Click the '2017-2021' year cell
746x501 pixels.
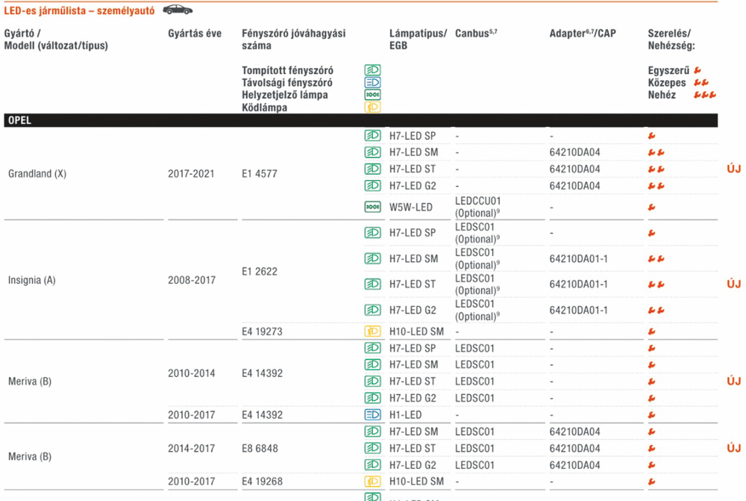(x=191, y=174)
